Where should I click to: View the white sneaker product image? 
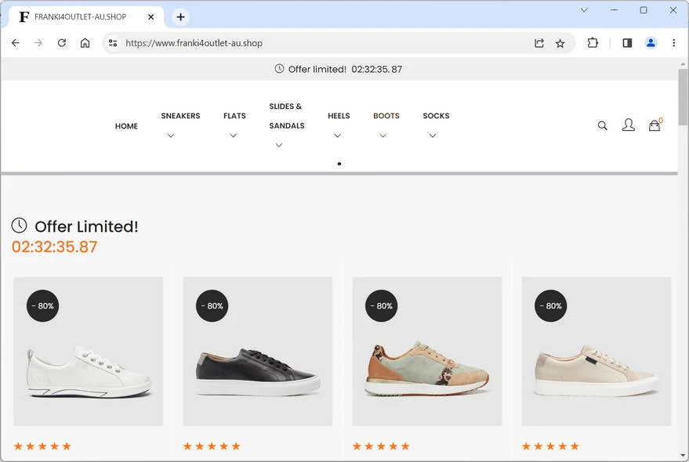89,352
